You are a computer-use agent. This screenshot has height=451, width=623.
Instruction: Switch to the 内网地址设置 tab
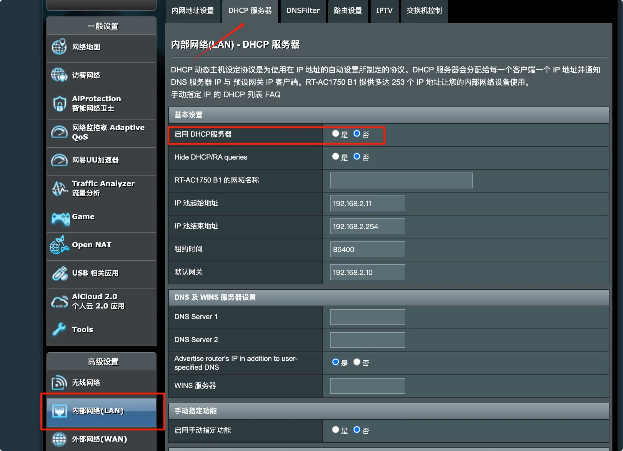[193, 11]
